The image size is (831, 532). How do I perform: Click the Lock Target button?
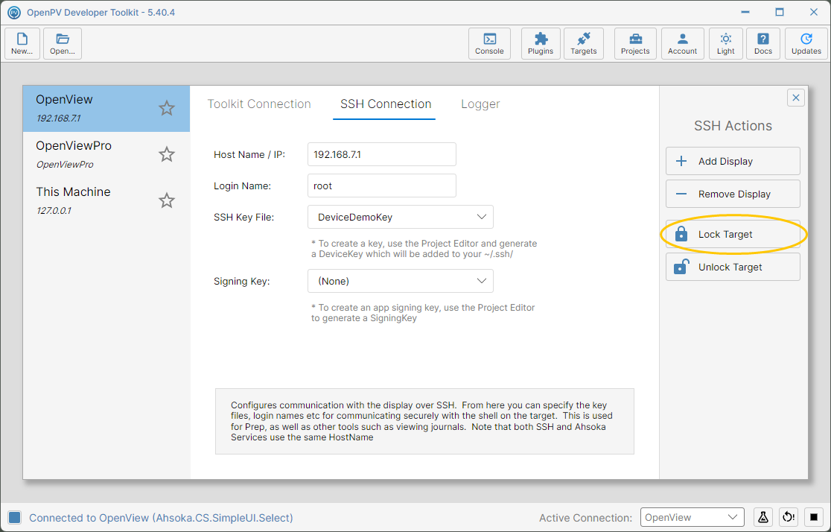click(x=733, y=235)
